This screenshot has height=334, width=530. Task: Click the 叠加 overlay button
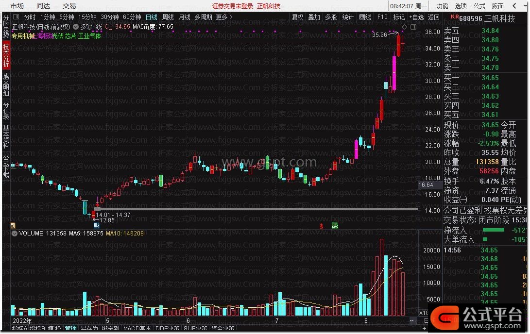314,17
